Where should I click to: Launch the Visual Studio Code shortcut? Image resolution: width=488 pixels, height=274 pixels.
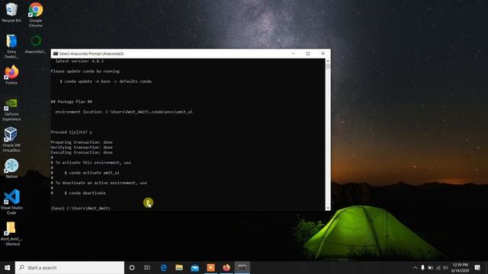11,202
